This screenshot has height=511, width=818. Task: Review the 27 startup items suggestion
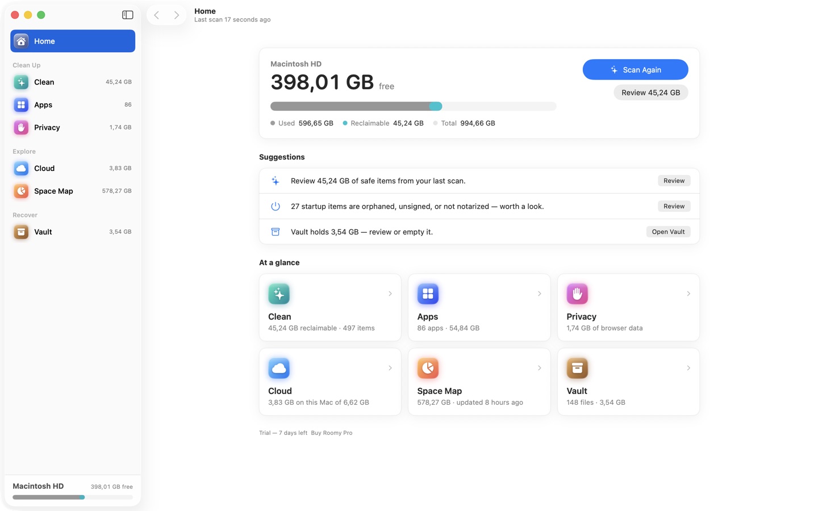[x=674, y=206]
